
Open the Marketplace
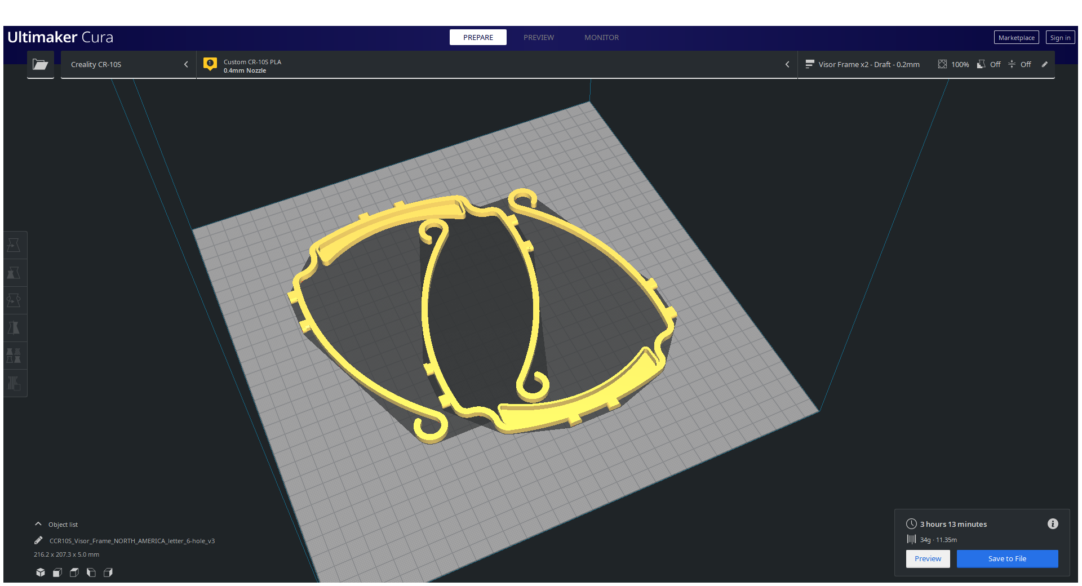click(x=1016, y=38)
